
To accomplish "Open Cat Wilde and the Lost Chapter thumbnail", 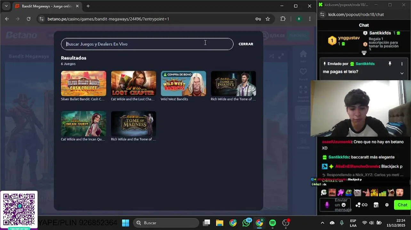I will click(133, 83).
